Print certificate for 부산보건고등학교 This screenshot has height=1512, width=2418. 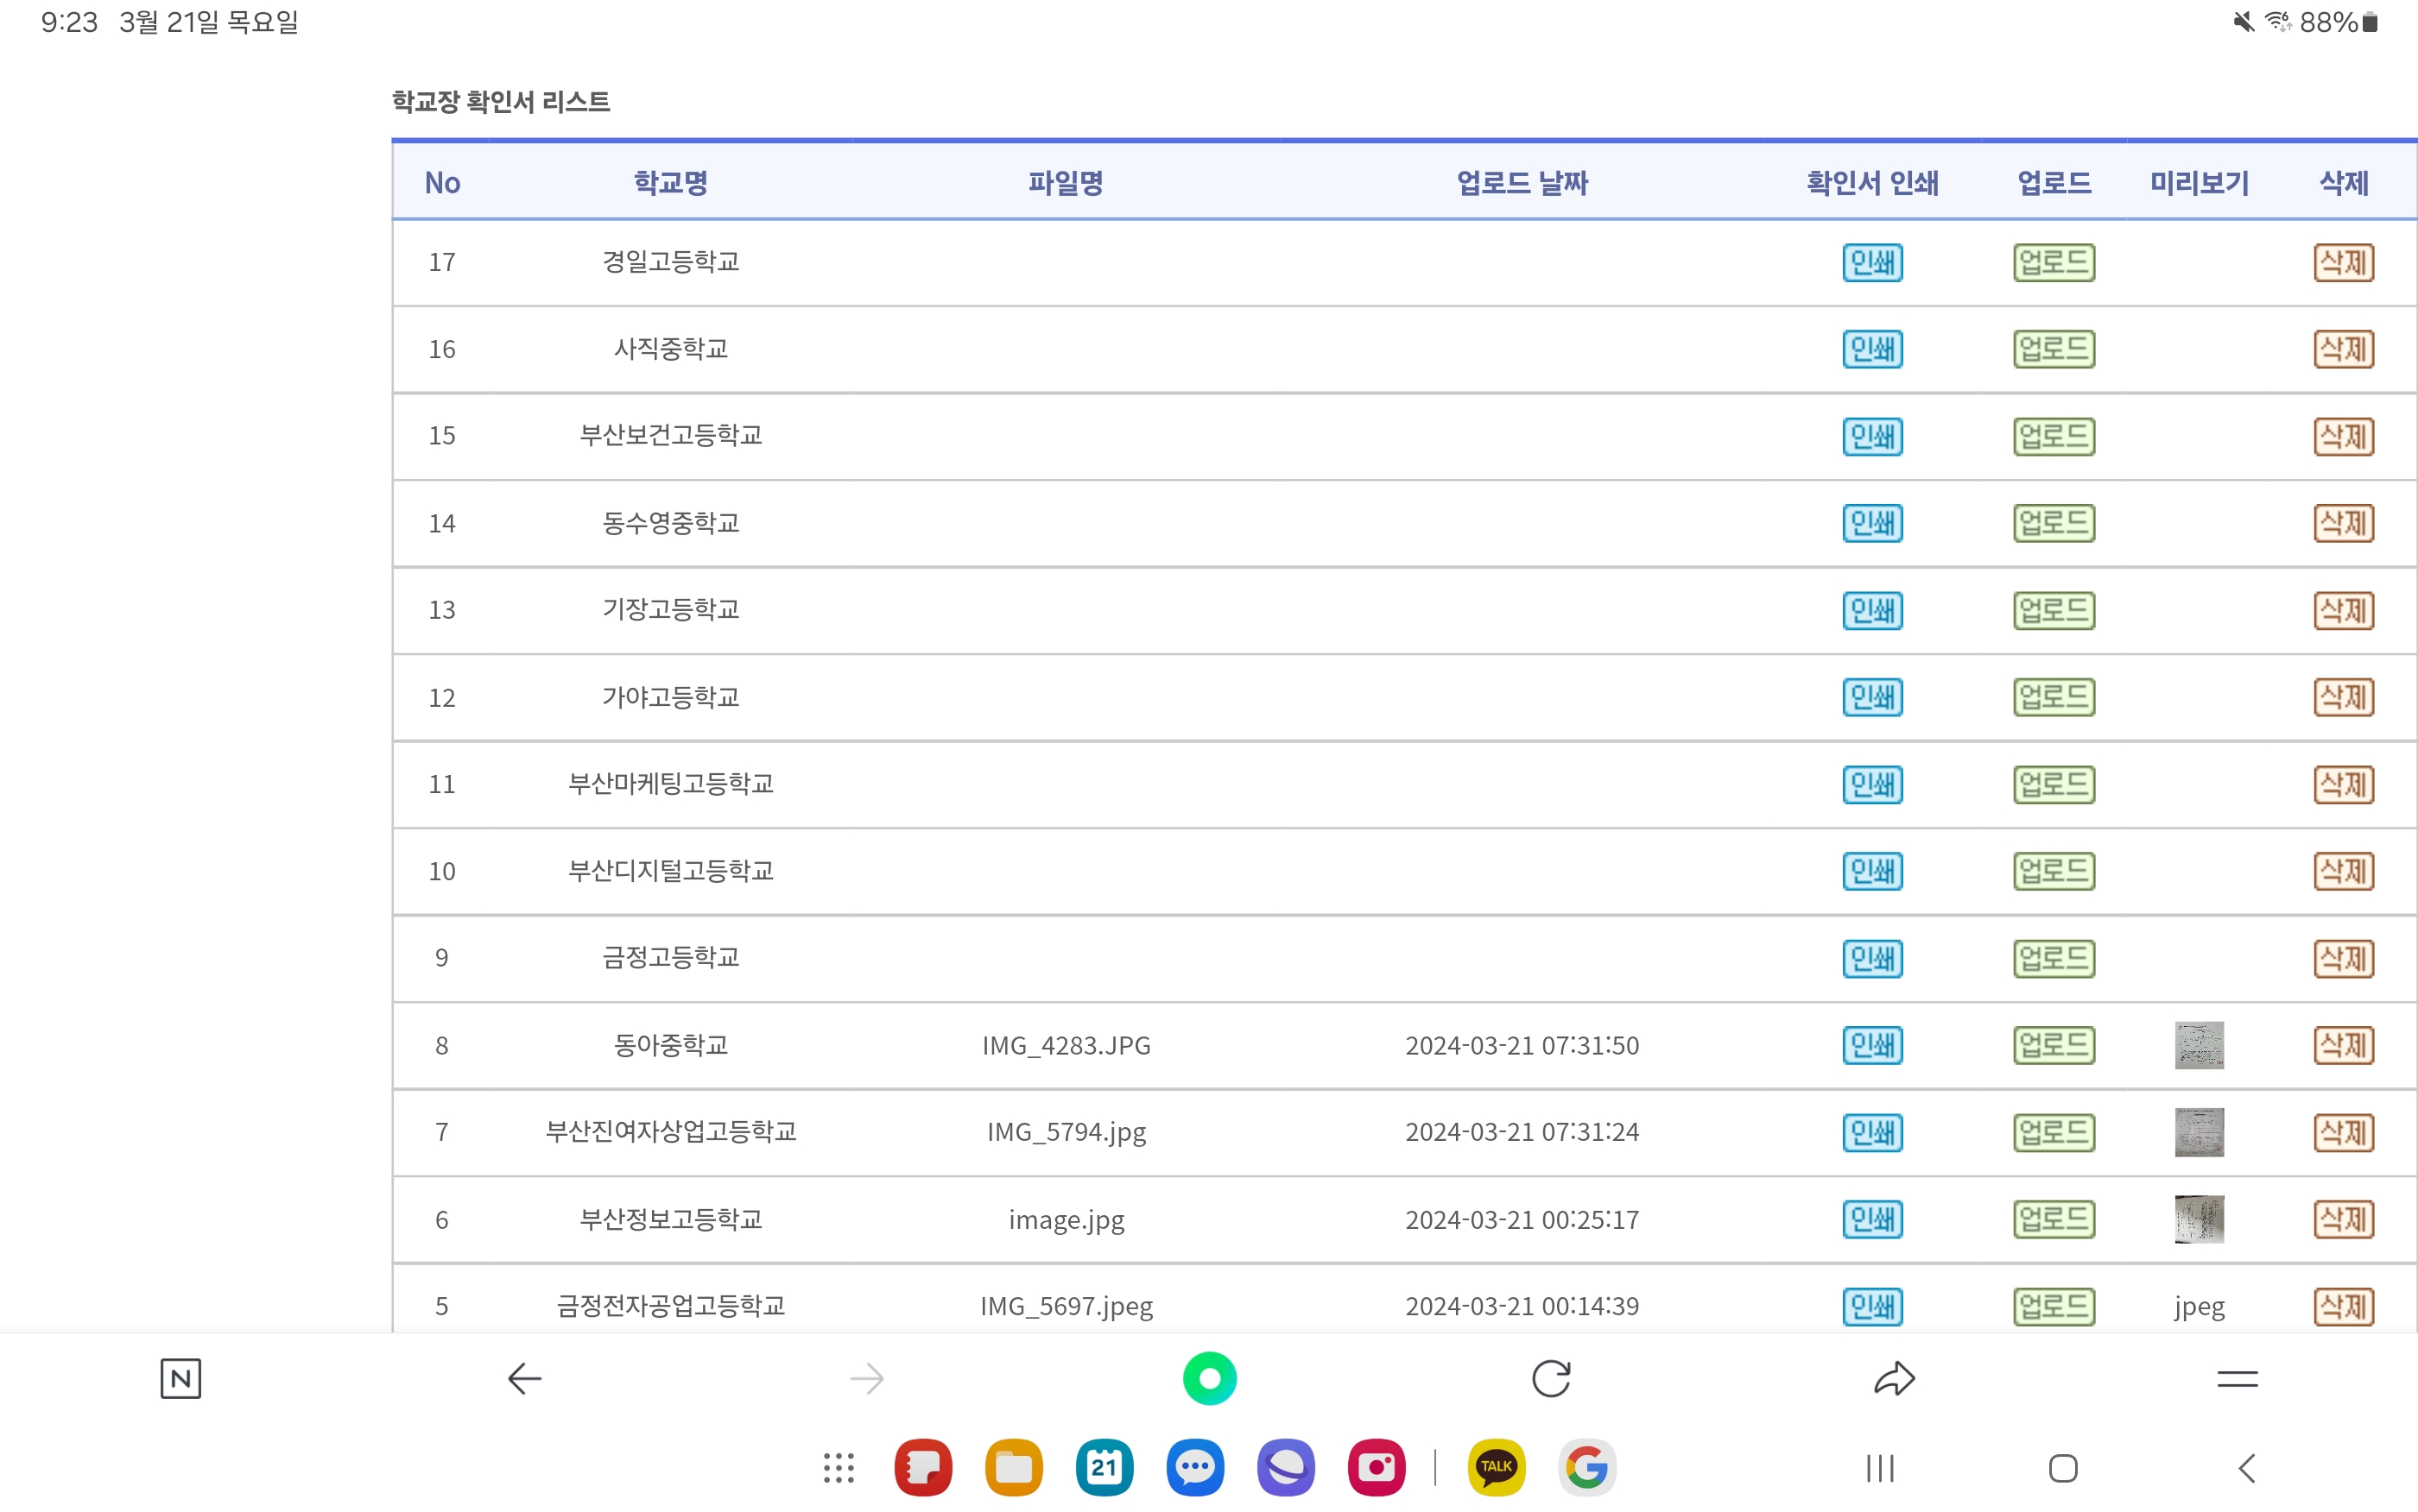point(1873,436)
